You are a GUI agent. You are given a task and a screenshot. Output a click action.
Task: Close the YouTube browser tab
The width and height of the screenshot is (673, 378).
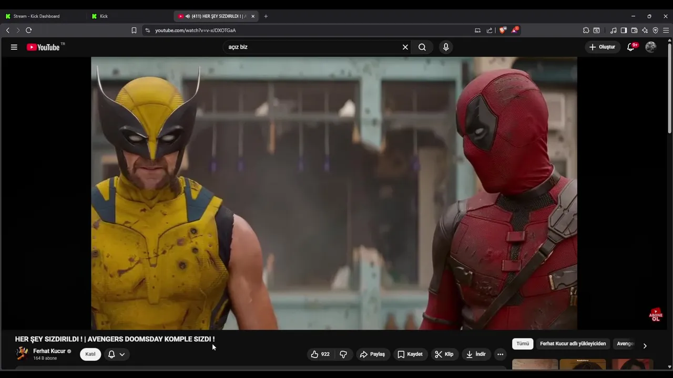253,16
